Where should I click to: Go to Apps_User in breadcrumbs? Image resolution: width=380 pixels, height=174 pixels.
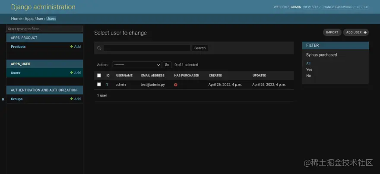(34, 19)
